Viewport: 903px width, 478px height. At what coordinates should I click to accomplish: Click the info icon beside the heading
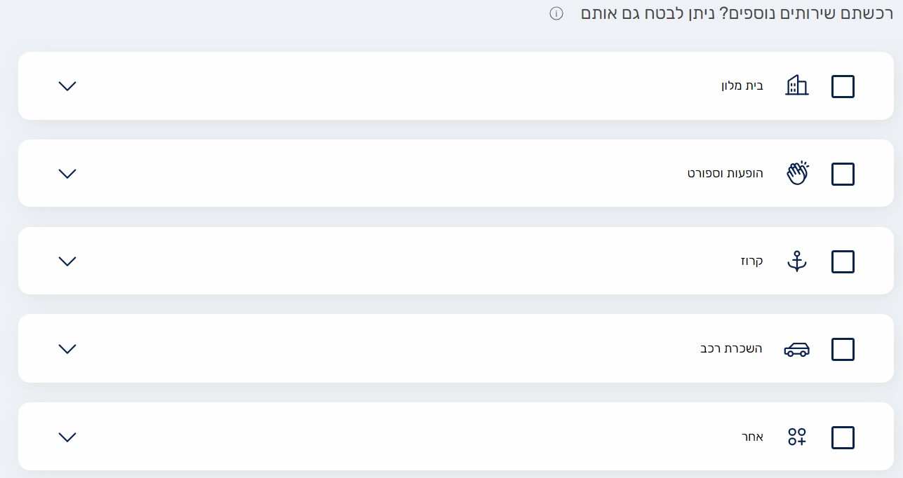(556, 14)
